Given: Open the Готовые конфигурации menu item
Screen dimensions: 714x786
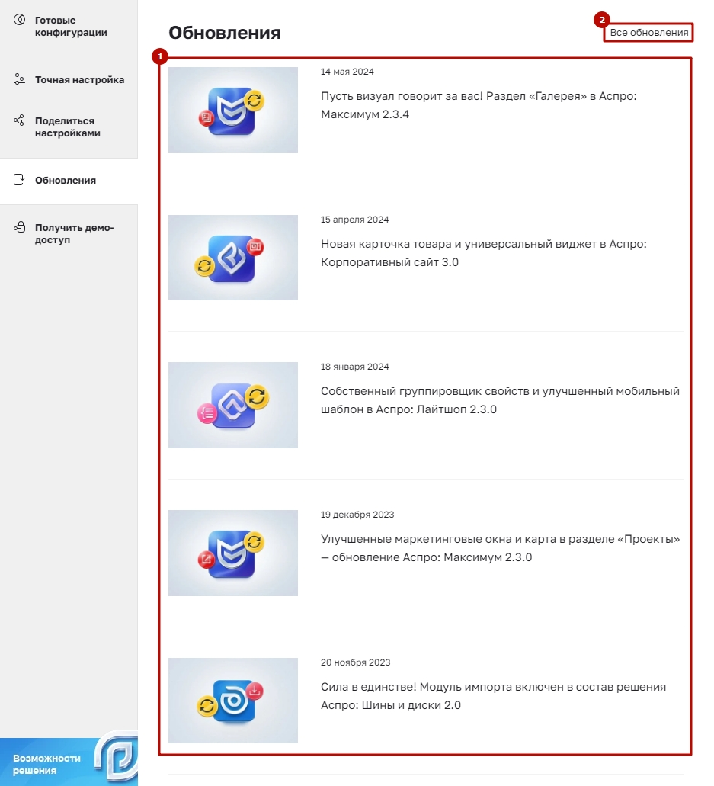Looking at the screenshot, I should [71, 26].
